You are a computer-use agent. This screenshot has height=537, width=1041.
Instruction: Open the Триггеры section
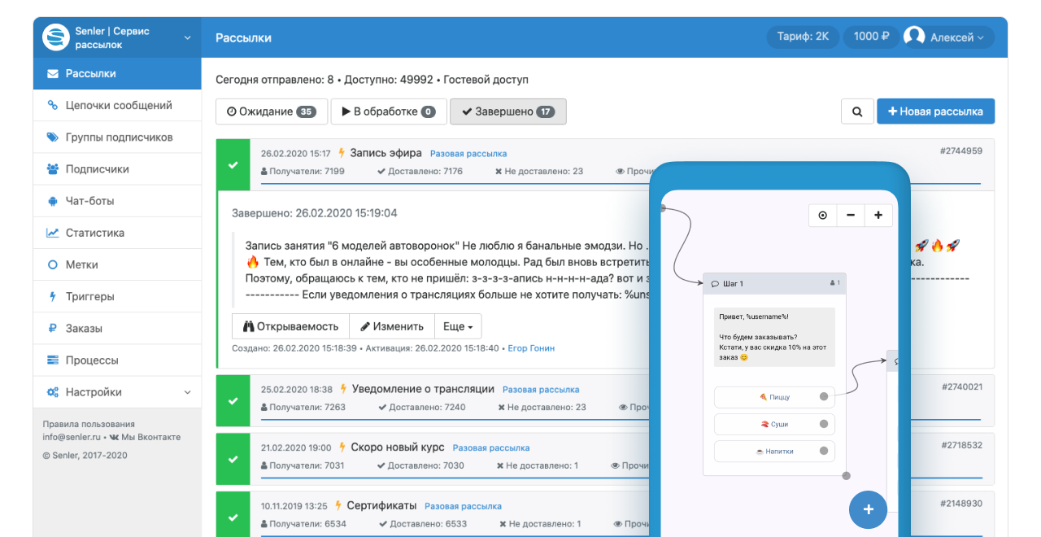coord(117,296)
